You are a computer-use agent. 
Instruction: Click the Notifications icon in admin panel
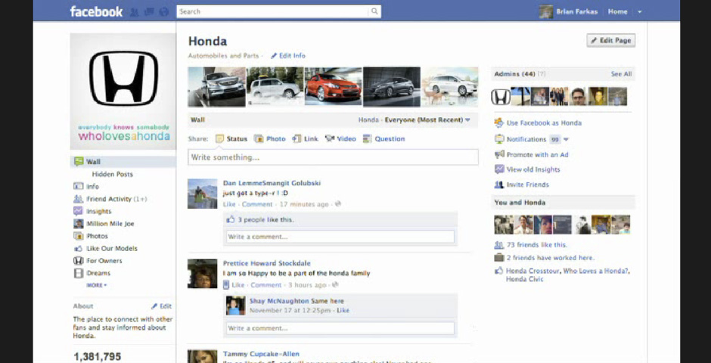pyautogui.click(x=499, y=139)
